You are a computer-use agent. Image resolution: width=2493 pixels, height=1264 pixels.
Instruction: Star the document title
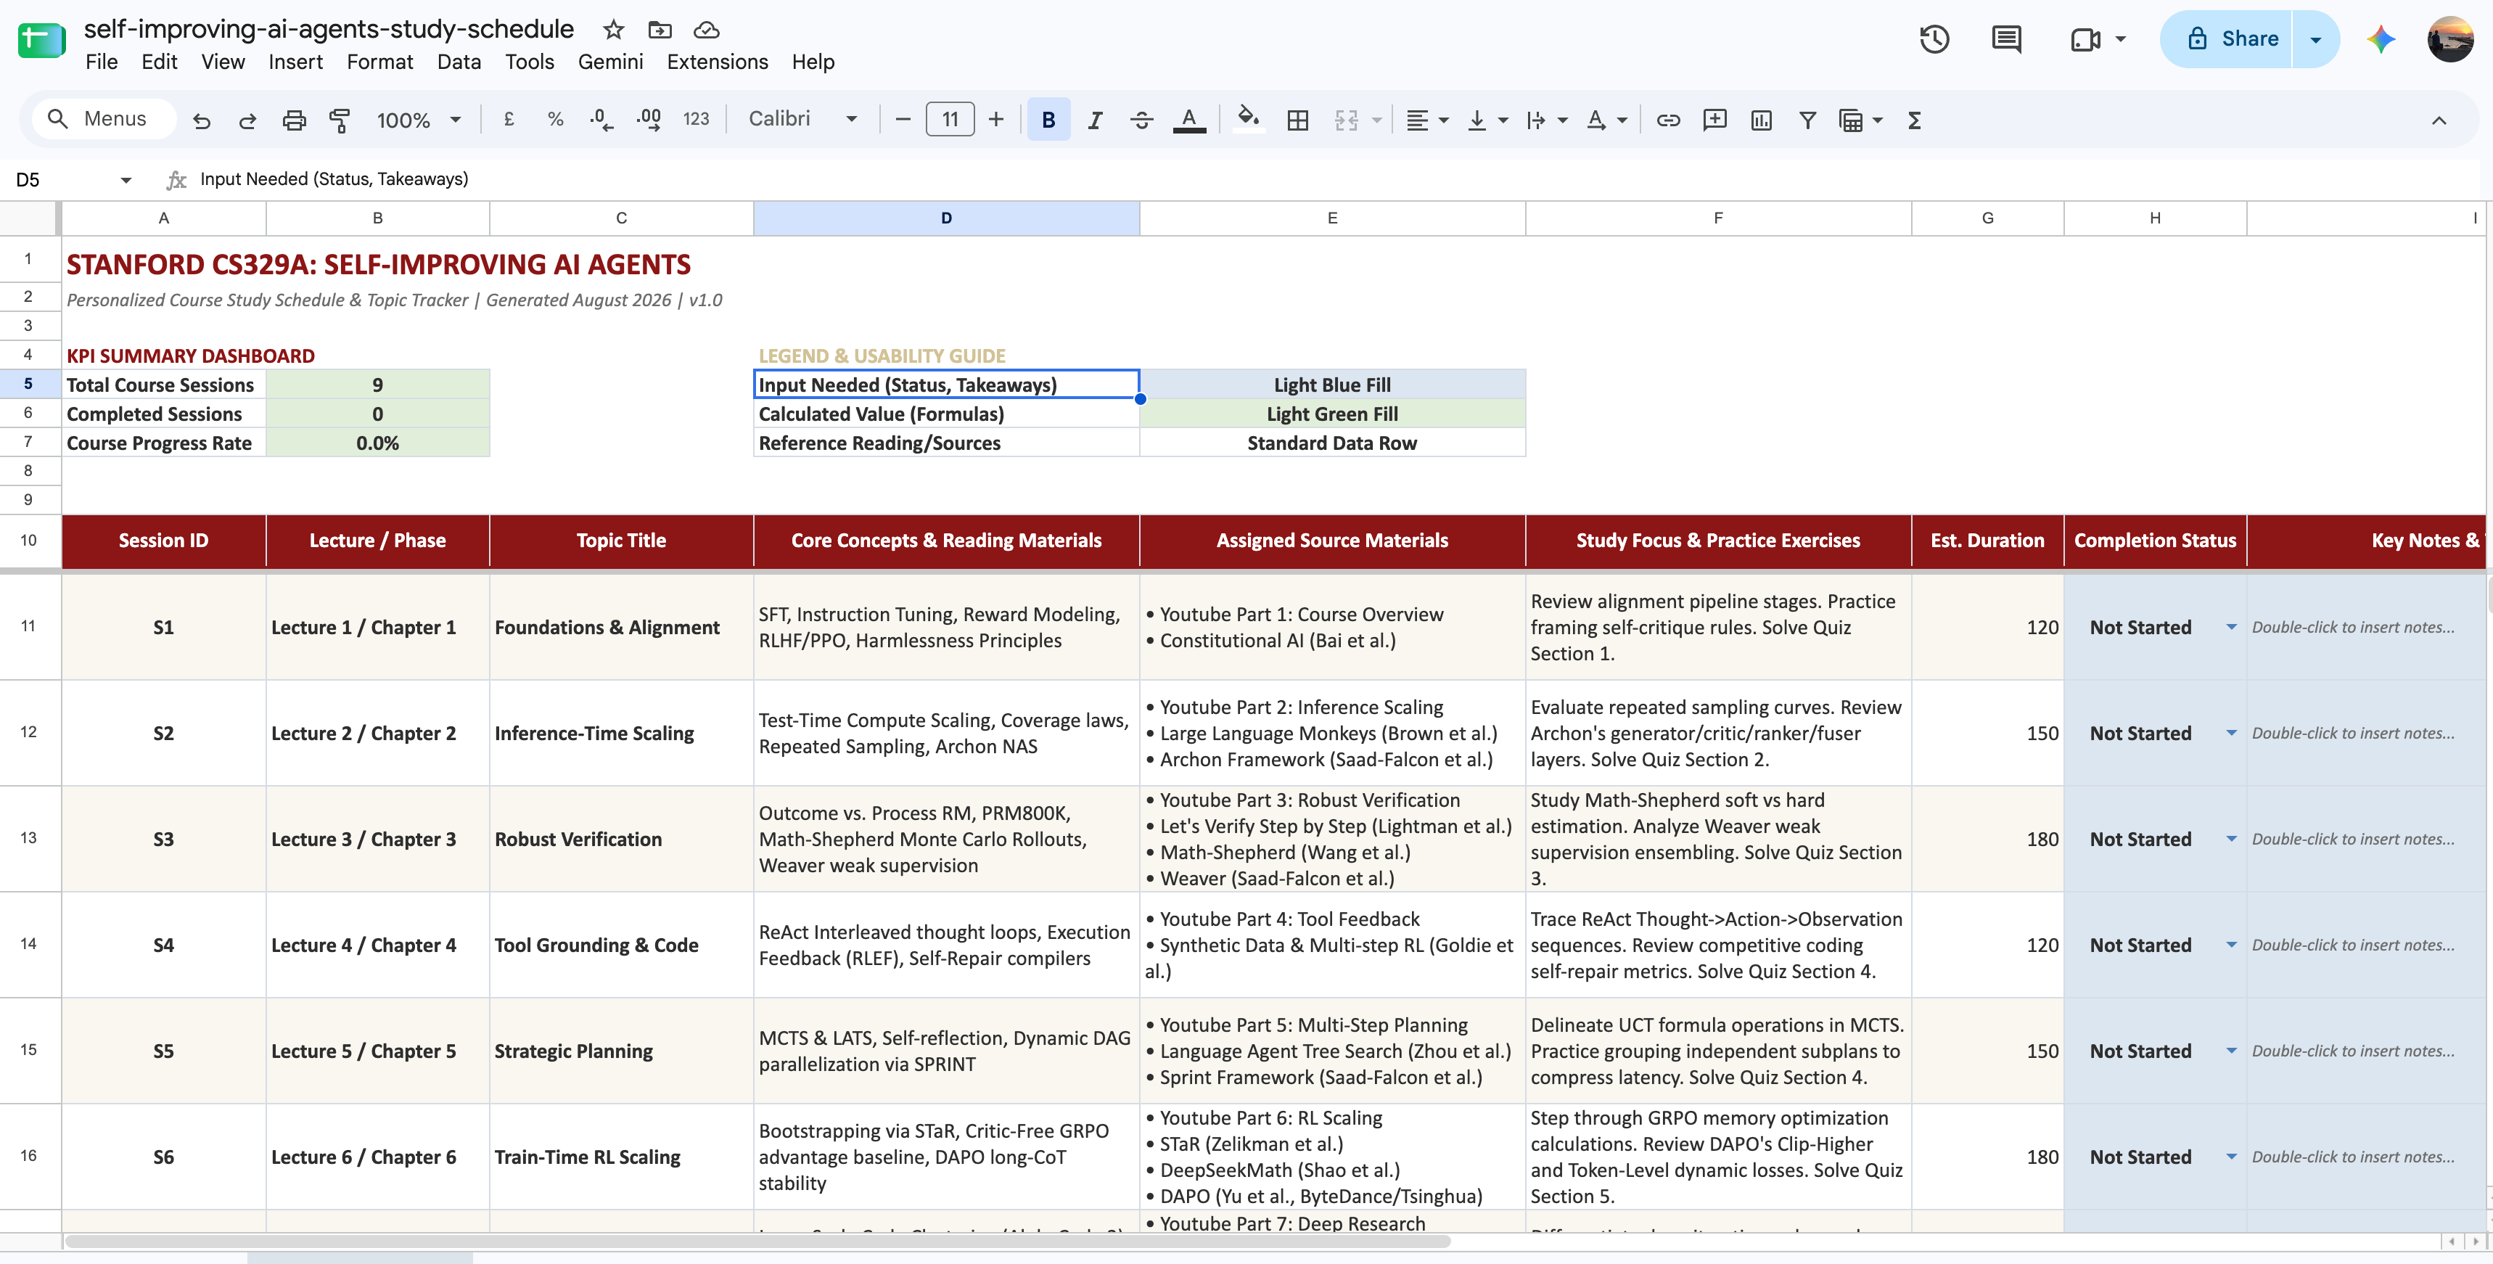[x=612, y=30]
